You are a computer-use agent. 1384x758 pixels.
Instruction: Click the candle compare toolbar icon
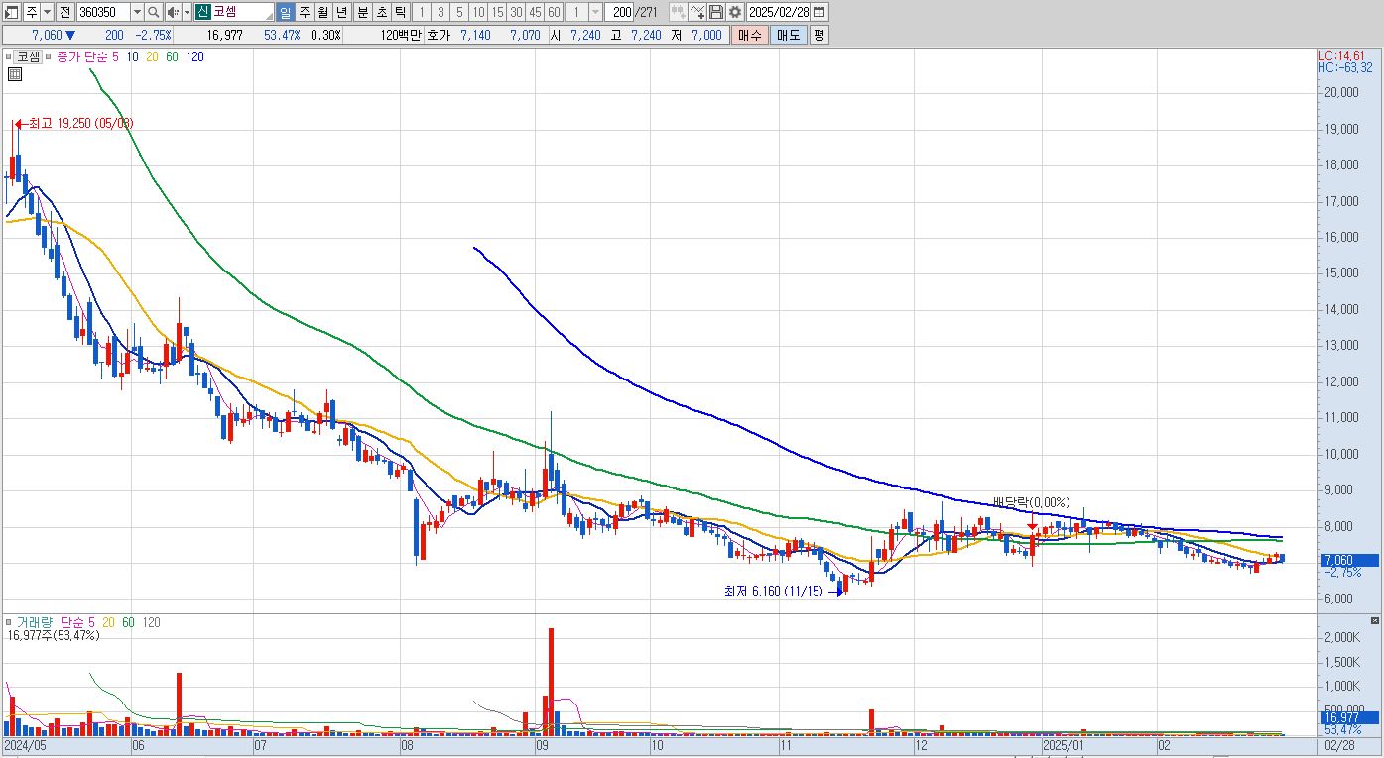[x=678, y=12]
